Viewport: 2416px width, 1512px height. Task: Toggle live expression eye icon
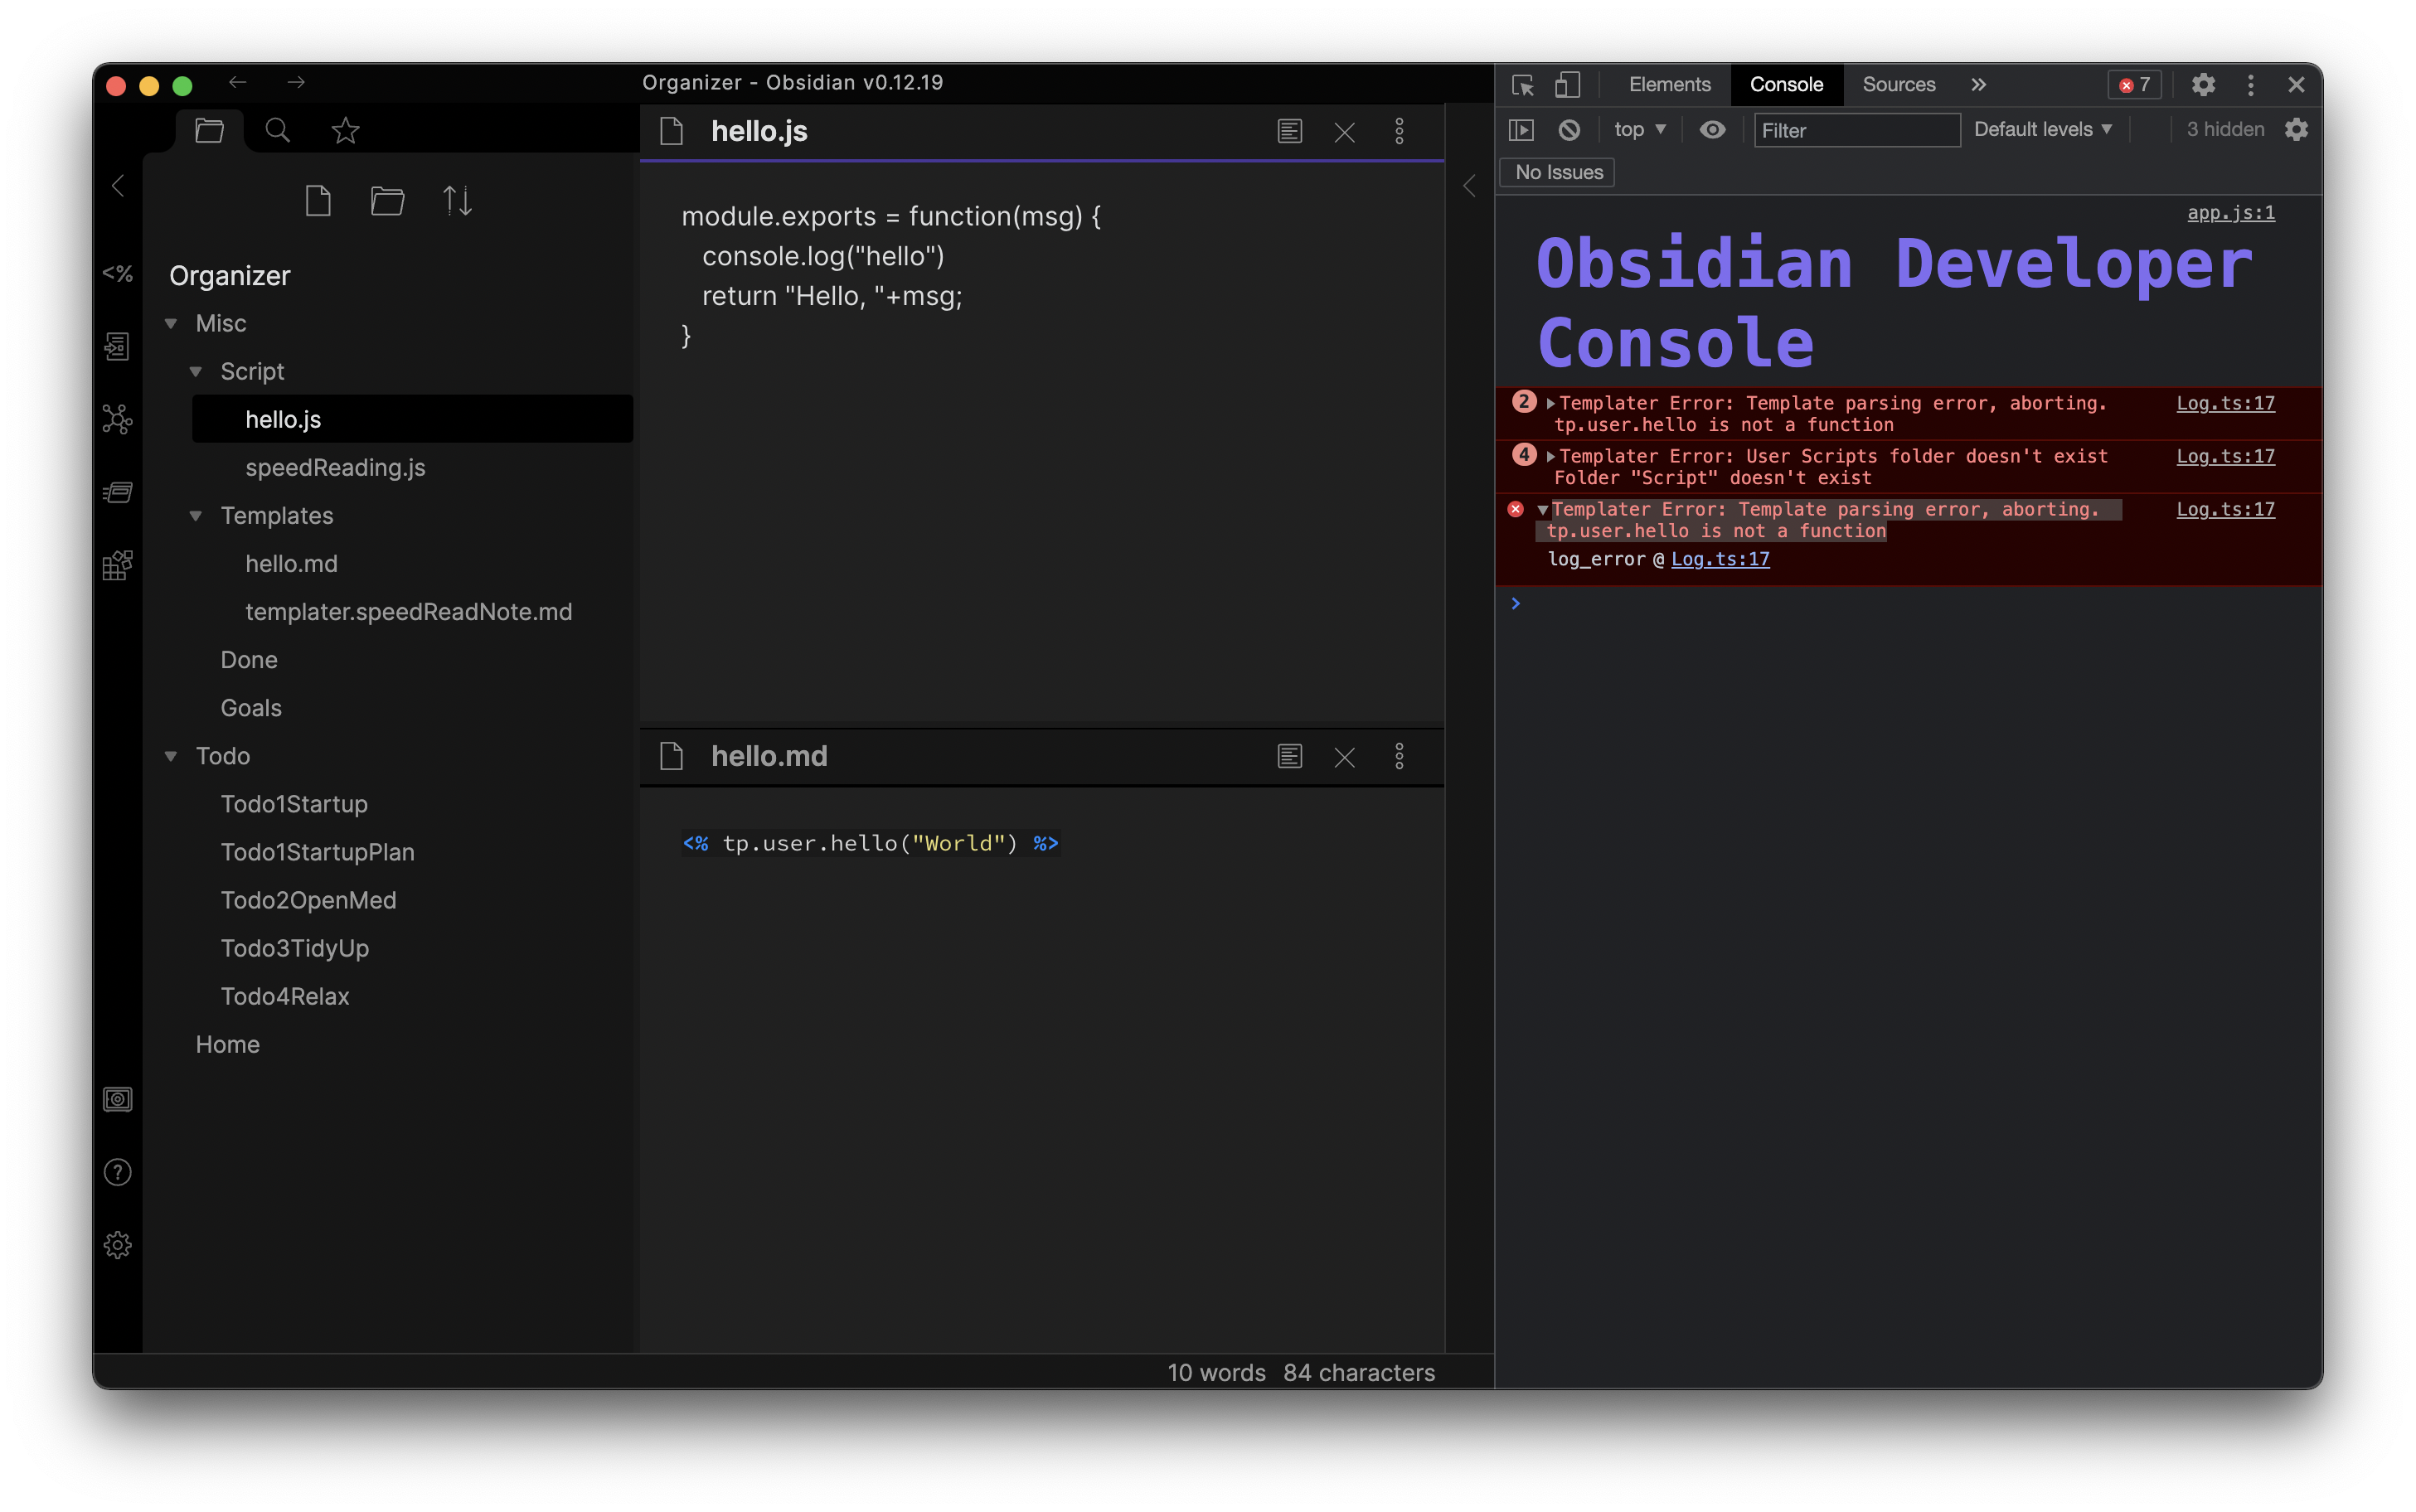point(1712,130)
